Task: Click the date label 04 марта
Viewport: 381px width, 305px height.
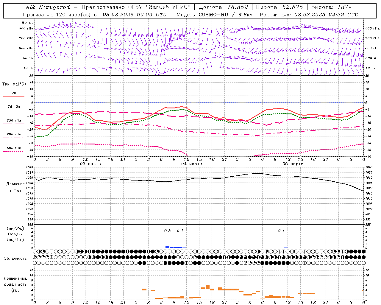Action: [192, 164]
